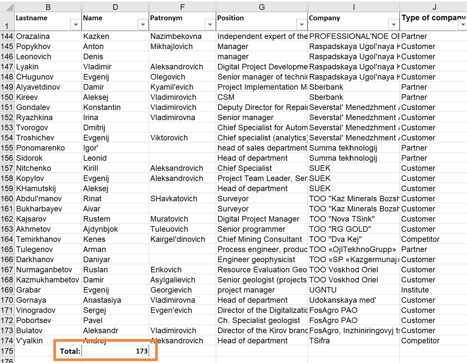Open the Company column filter dropdown
467x363 pixels.
[394, 24]
